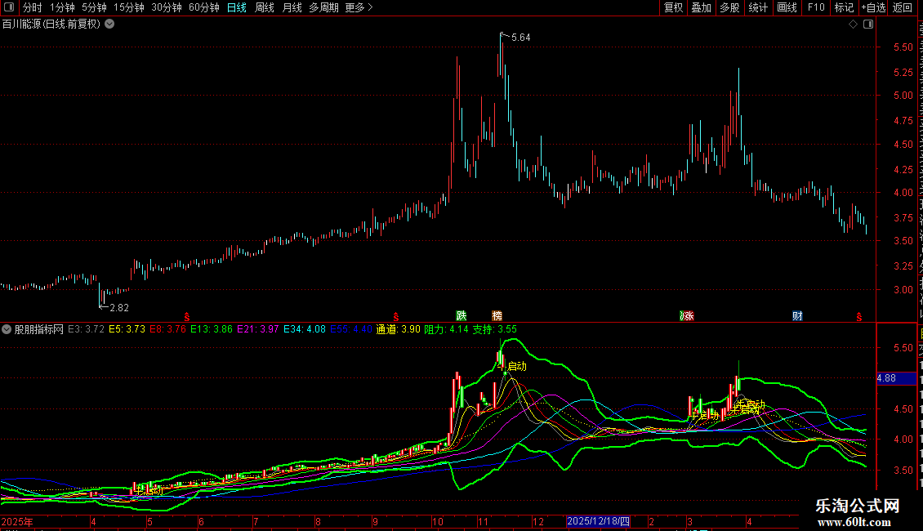Open F10 company information
923x531 pixels.
click(816, 7)
